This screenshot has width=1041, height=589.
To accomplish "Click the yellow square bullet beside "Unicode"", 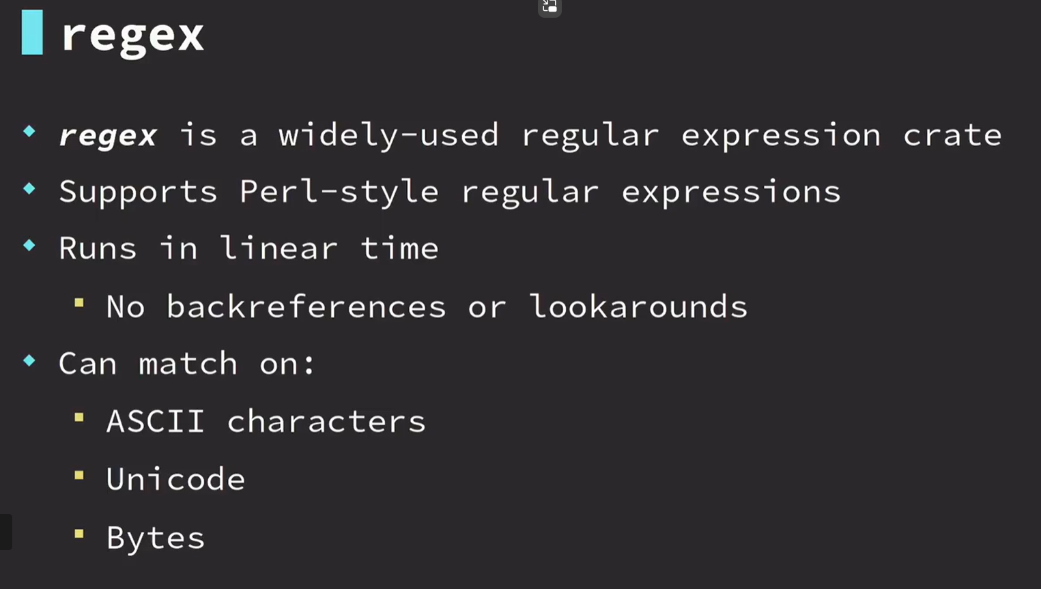I will [x=79, y=475].
